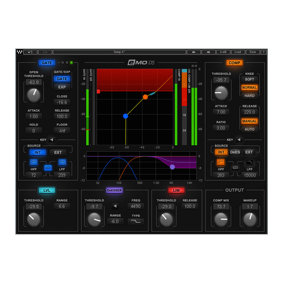Click the Comp Ratio value 3.00
Image resolution: width=283 pixels, height=283 pixels.
click(x=221, y=128)
